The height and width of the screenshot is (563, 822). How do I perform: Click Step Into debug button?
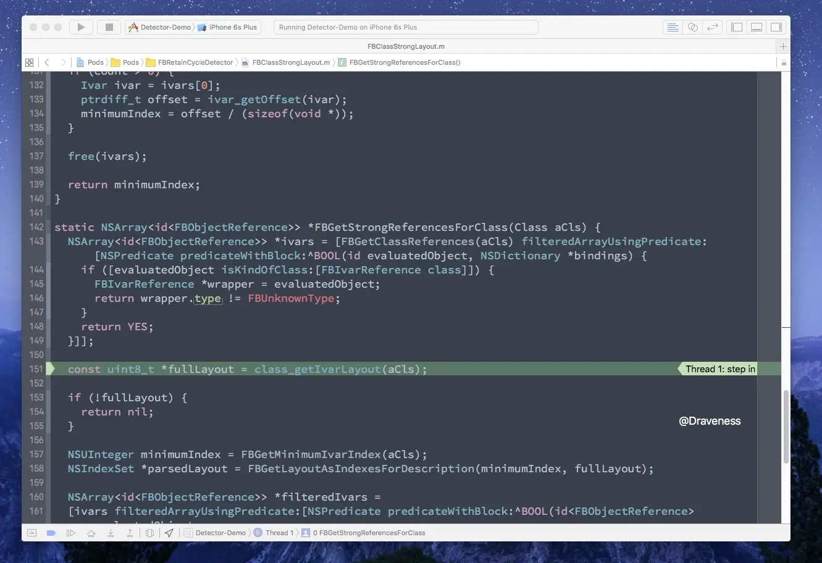pos(111,533)
